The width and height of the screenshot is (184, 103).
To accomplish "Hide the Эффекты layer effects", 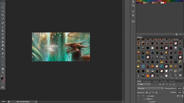I will (x=144, y=99).
